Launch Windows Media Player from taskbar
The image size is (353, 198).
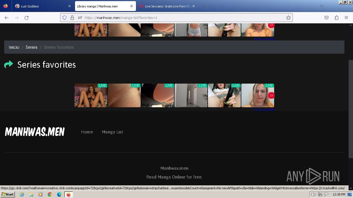41,194
